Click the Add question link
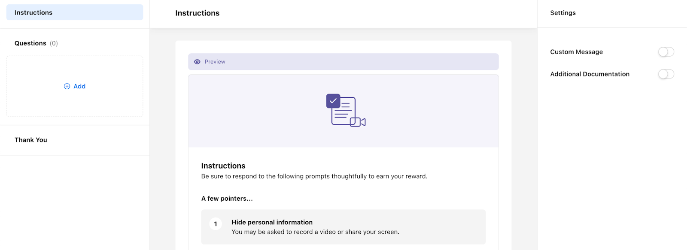 point(75,86)
